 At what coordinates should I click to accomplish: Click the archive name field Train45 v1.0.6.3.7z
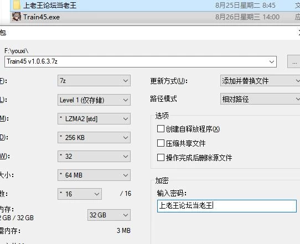point(141,62)
